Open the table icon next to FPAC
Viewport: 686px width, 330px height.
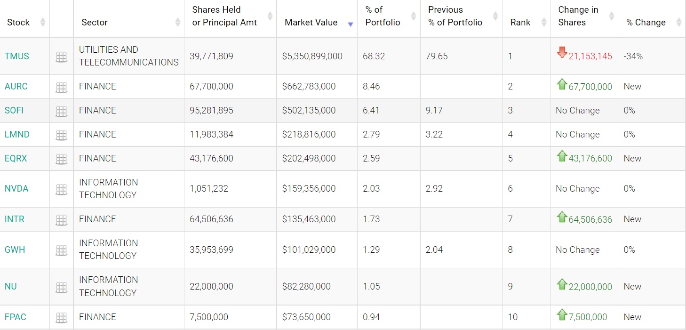(61, 318)
